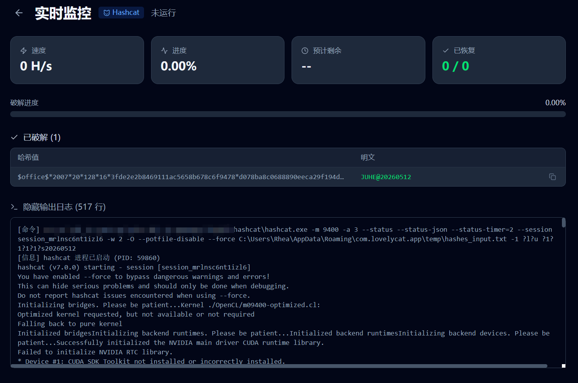Click the horizontal scrollbar of the log

pyautogui.click(x=279, y=366)
